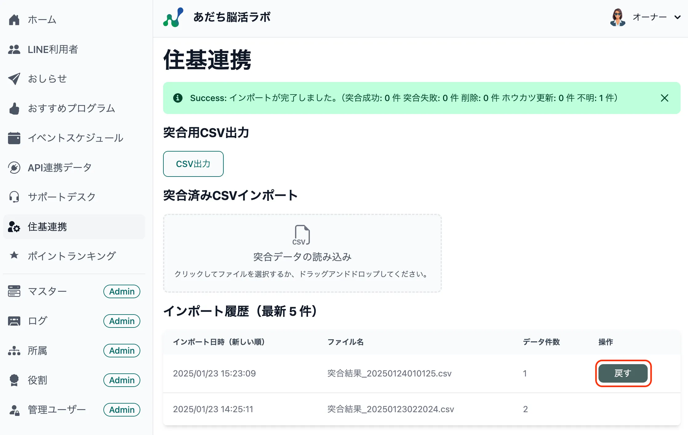Click the イベントスケジュール calendar icon
Image resolution: width=688 pixels, height=435 pixels.
[14, 138]
